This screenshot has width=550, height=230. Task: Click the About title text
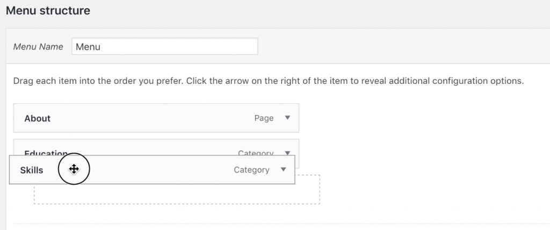pyautogui.click(x=38, y=118)
